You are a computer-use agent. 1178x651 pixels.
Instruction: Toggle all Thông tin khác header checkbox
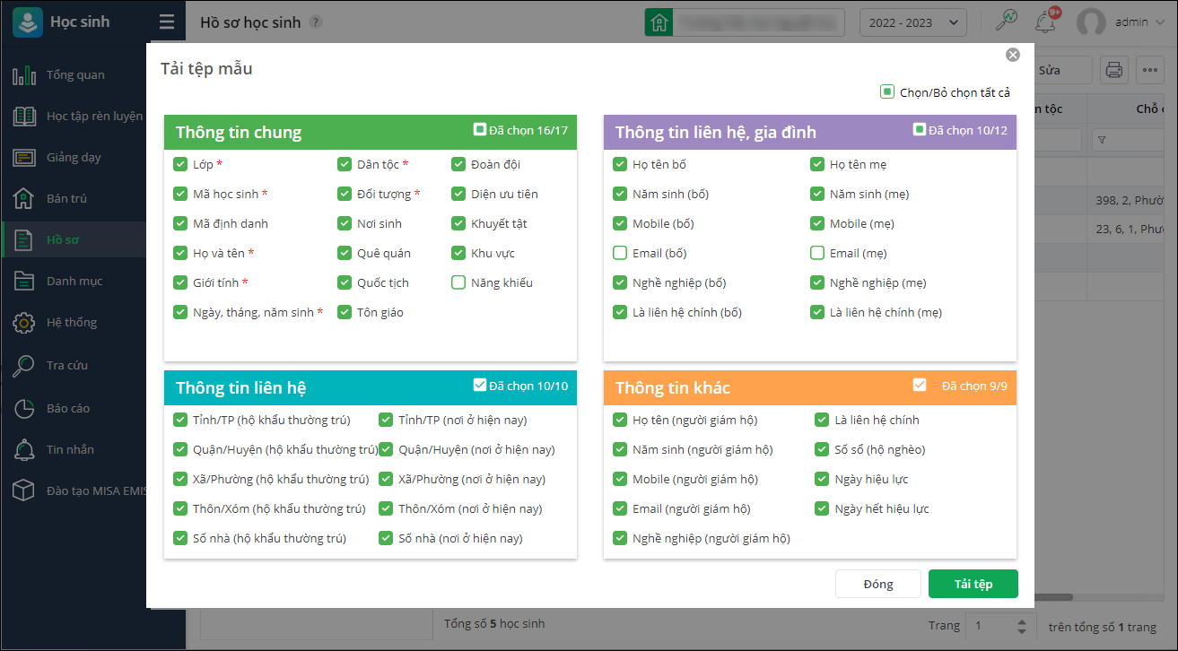pyautogui.click(x=920, y=385)
